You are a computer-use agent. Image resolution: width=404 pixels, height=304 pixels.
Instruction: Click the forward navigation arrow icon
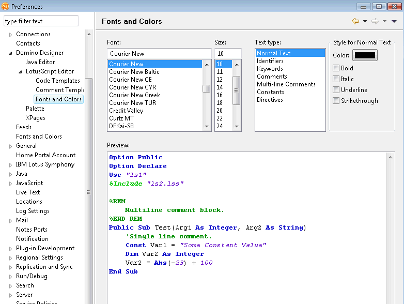coord(375,21)
